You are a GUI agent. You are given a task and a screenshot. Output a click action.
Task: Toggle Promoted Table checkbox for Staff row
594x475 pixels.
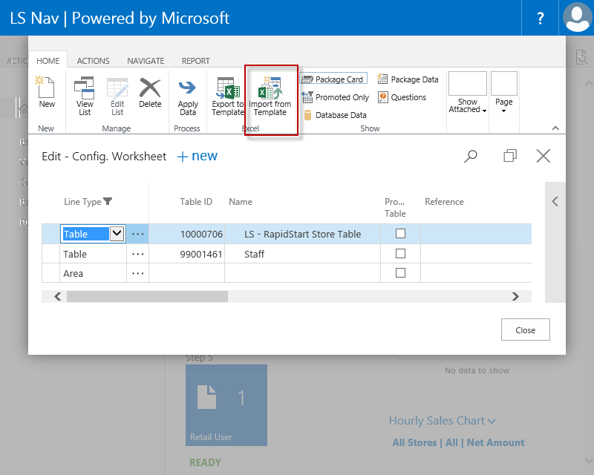(x=400, y=254)
